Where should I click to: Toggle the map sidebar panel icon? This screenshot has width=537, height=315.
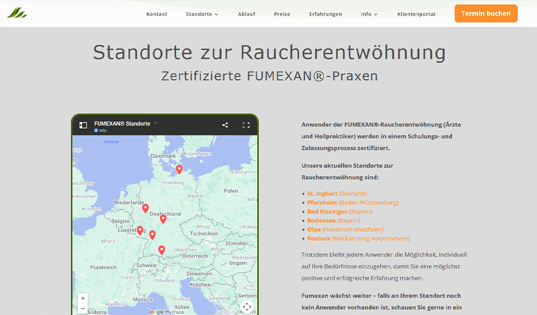(x=83, y=126)
